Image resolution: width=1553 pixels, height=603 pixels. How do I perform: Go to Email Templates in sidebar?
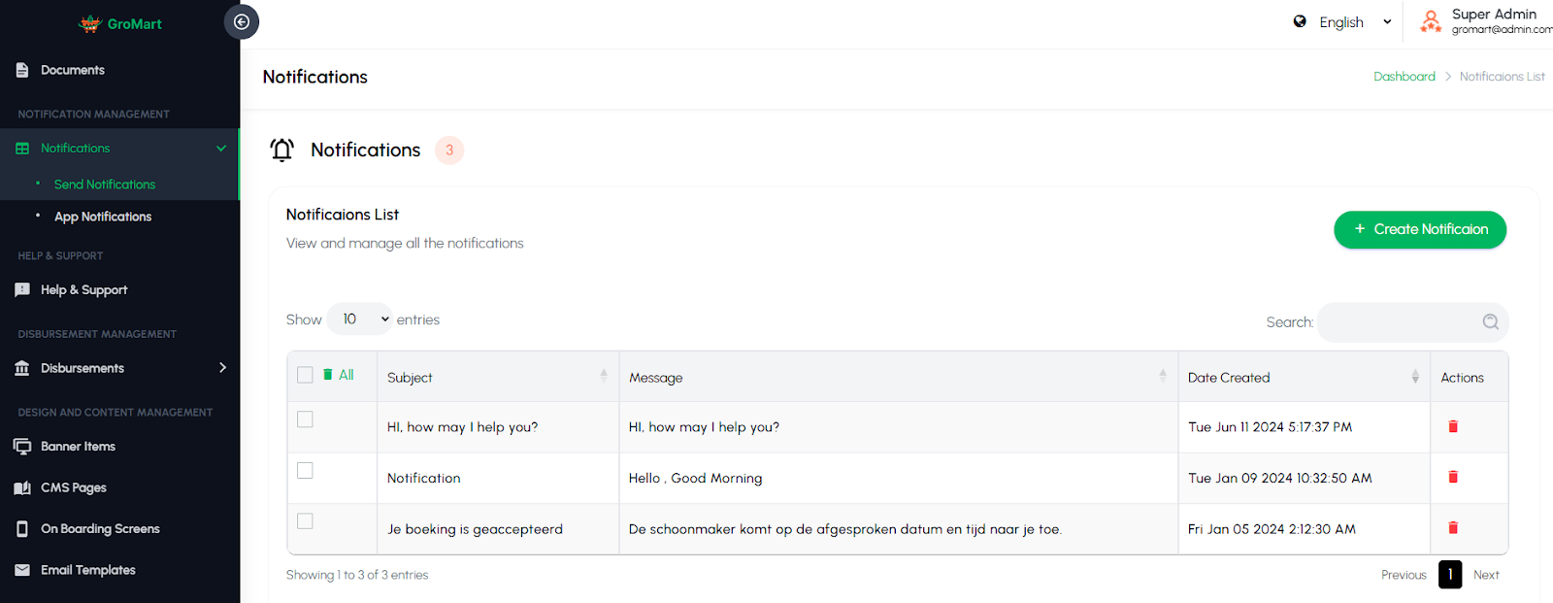(x=87, y=570)
